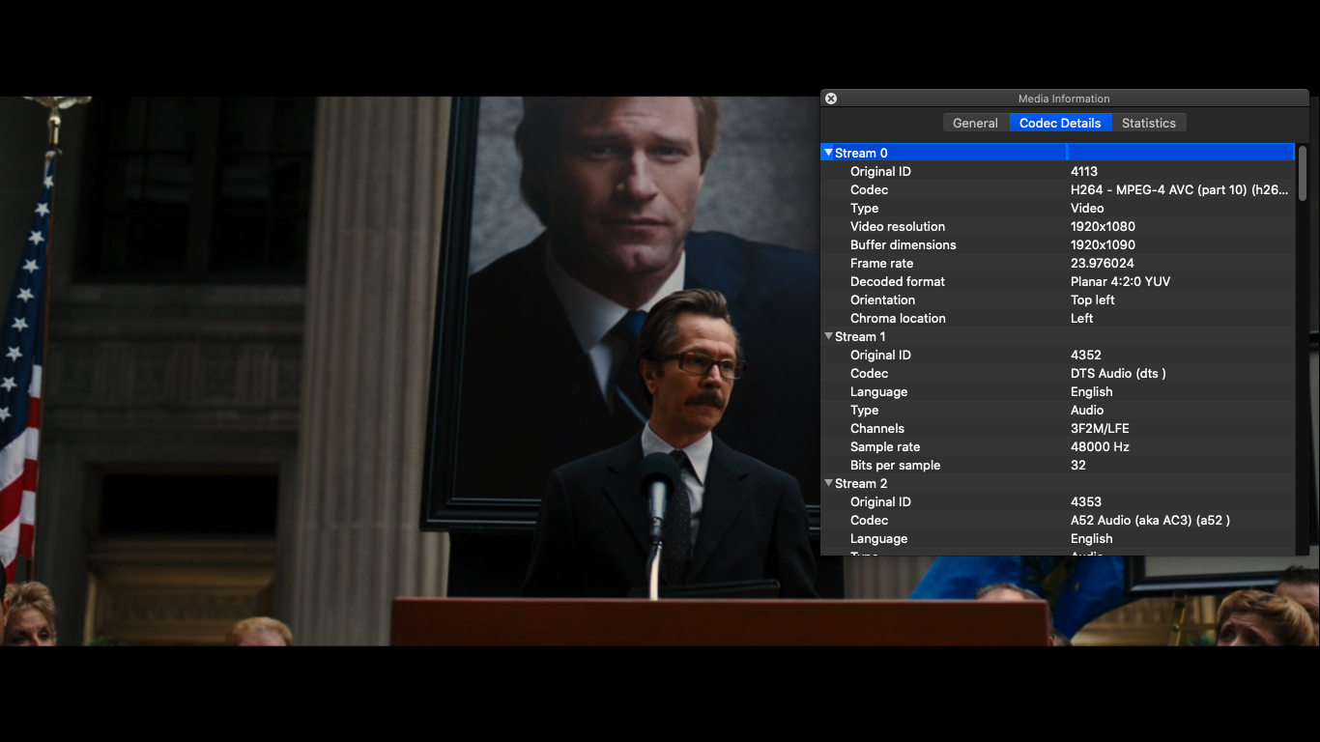Click the 23.976024 frame rate value
This screenshot has width=1320, height=742.
1103,263
